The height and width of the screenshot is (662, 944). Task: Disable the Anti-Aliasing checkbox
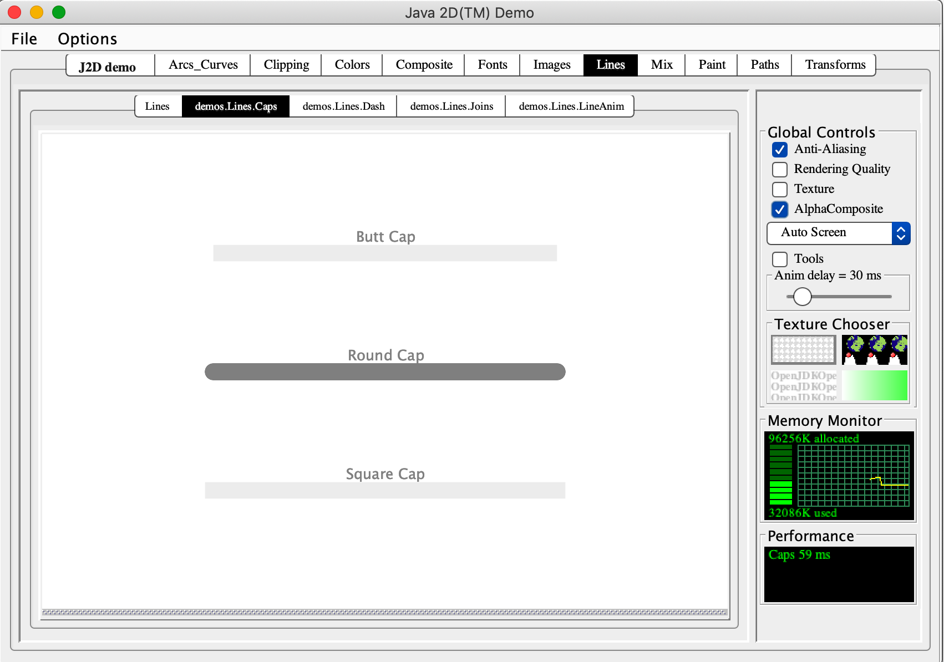[780, 150]
